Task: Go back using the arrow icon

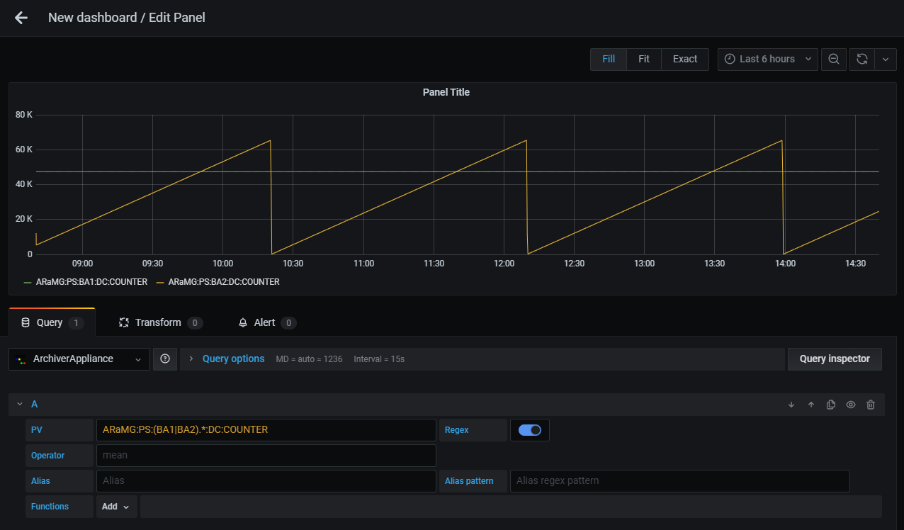Action: [x=21, y=18]
